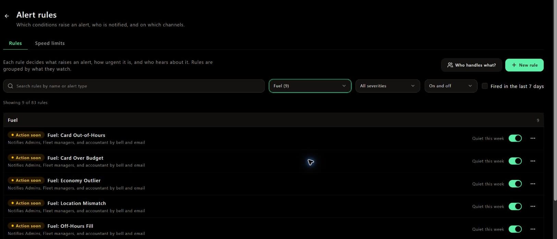This screenshot has width=557, height=239.
Task: Click the Who handles what? button
Action: point(472,65)
